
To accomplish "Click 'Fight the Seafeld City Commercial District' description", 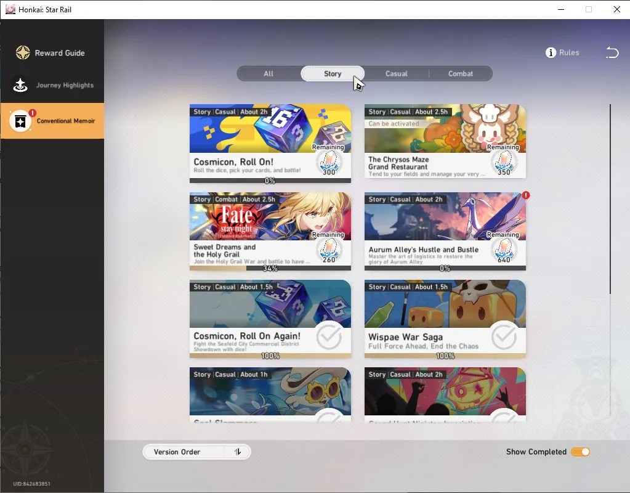I will [246, 346].
